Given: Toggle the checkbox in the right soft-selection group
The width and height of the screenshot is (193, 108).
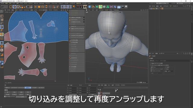Looking at the screenshot, I should pos(166,69).
